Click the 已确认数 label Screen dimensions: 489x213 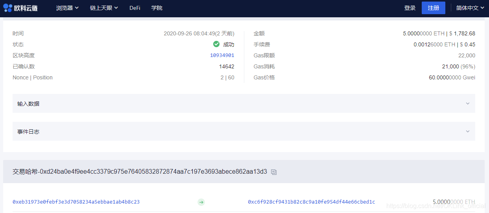(x=24, y=66)
